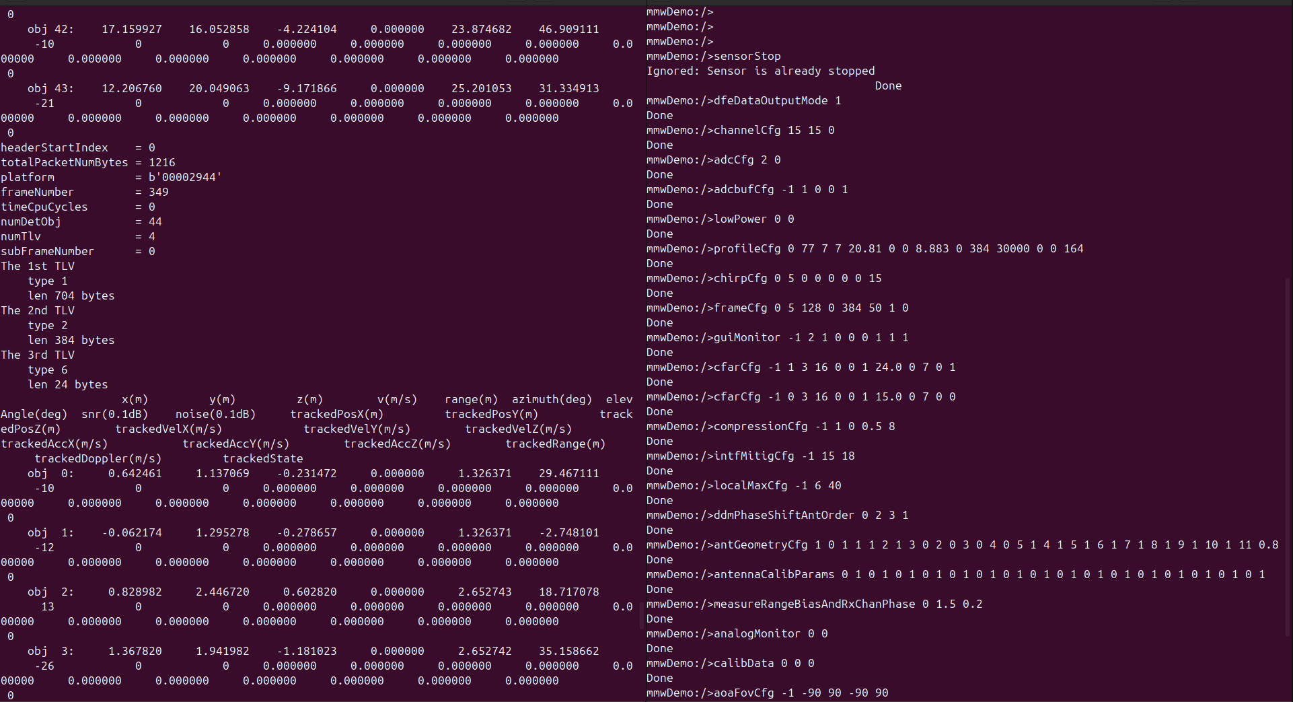Click the cfarCfg line with threshold 15.0
This screenshot has width=1293, height=702.
801,397
